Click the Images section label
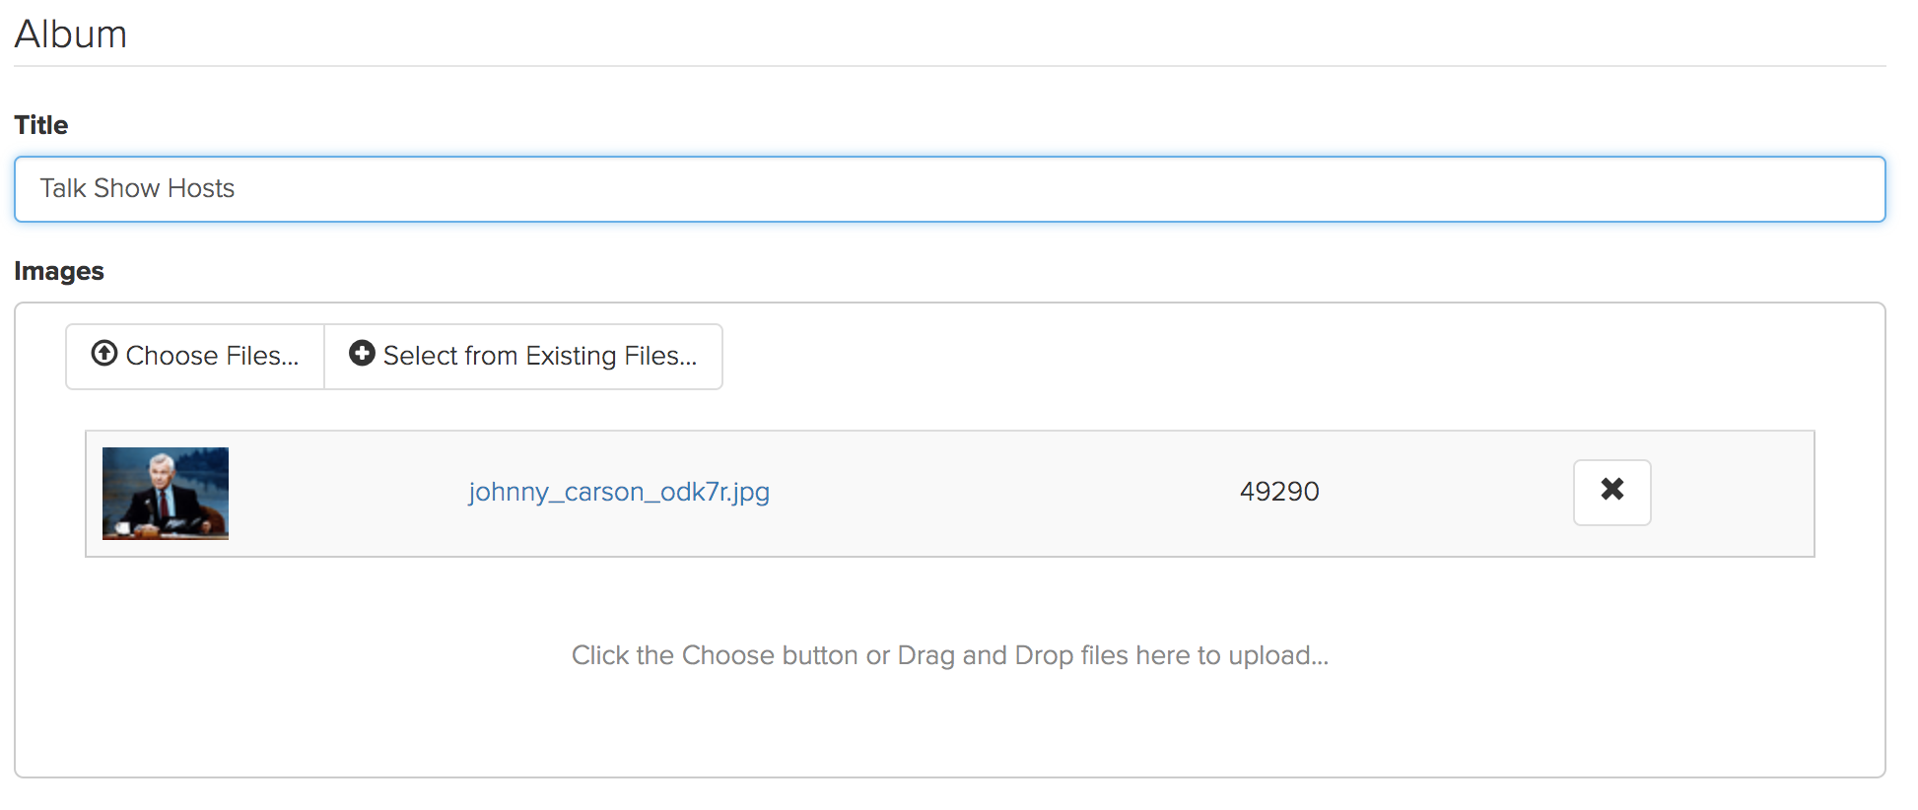The height and width of the screenshot is (810, 1918). coord(59,271)
